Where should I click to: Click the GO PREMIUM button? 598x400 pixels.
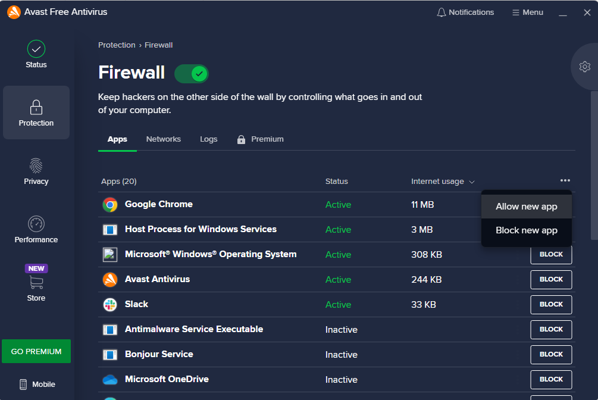pos(36,351)
